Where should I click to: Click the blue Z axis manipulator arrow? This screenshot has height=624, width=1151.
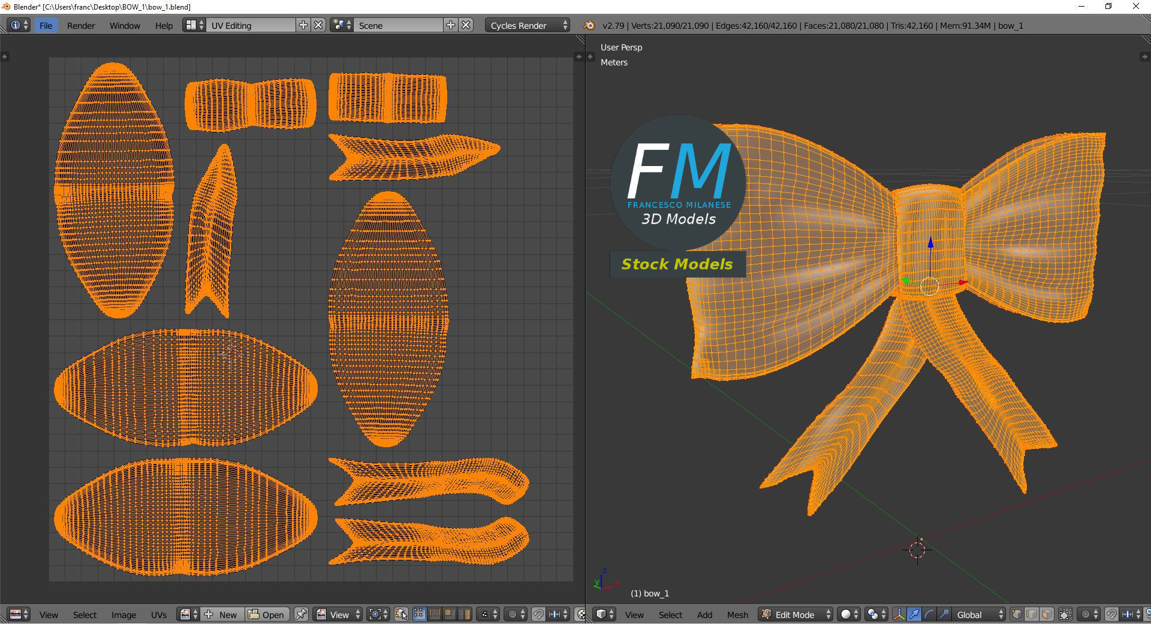pyautogui.click(x=930, y=243)
